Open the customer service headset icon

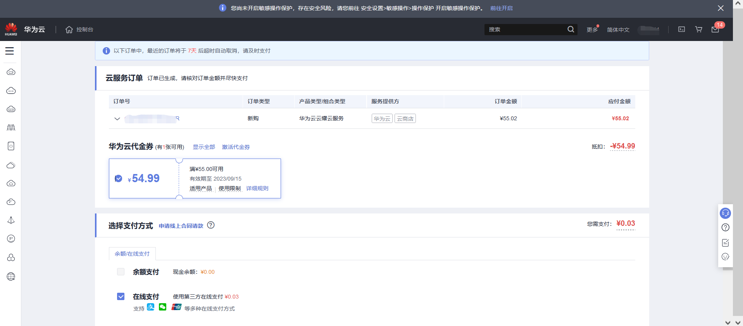click(725, 213)
